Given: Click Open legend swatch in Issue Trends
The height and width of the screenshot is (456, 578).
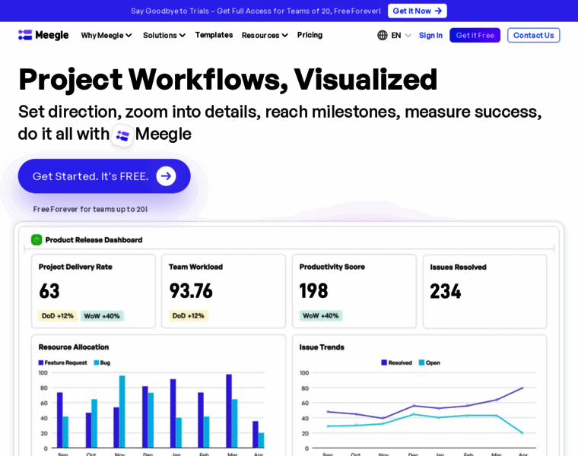Looking at the screenshot, I should [421, 363].
